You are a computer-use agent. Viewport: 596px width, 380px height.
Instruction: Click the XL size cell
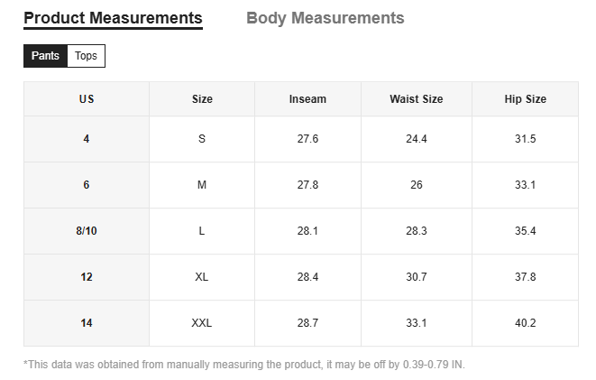[x=202, y=277]
